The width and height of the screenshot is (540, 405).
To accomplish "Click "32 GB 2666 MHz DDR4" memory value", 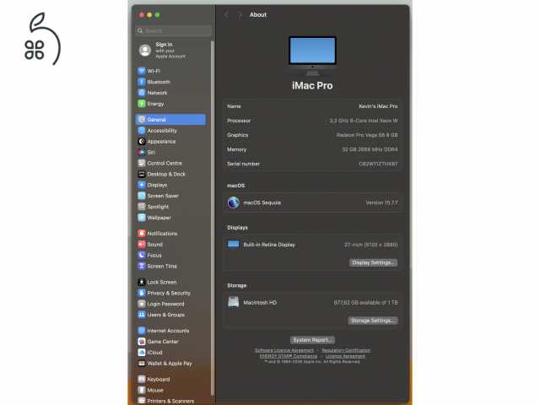I will 370,149.
